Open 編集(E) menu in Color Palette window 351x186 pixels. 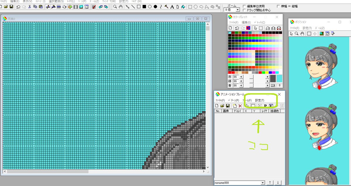point(246,22)
